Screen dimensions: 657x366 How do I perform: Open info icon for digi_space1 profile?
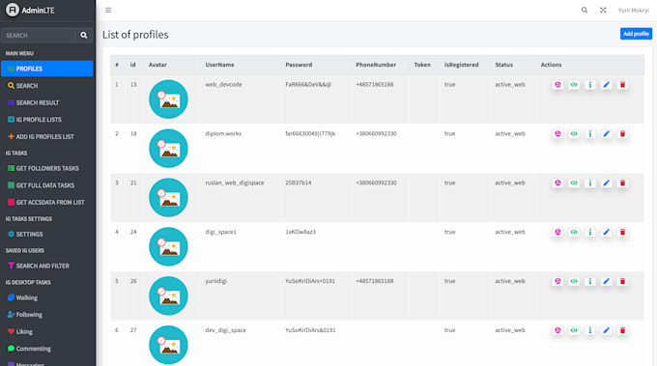(x=590, y=232)
